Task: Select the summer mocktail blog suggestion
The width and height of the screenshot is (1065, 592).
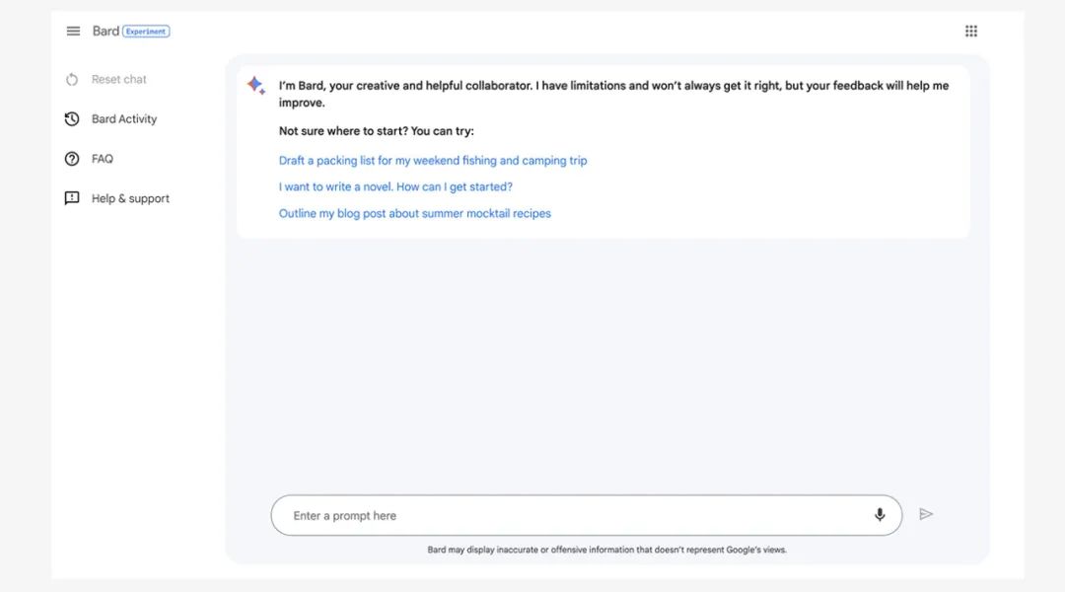Action: pyautogui.click(x=415, y=213)
